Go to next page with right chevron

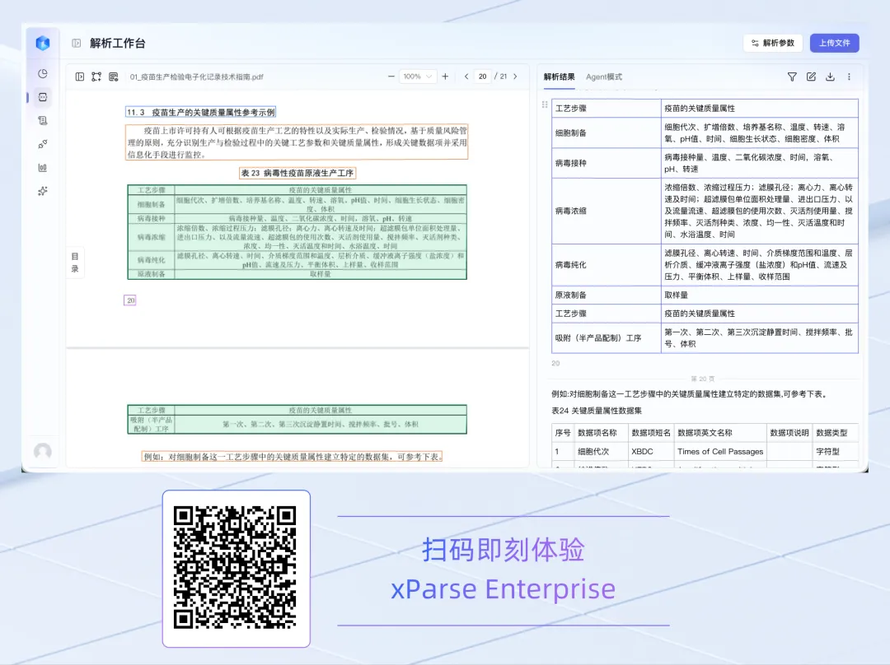(x=515, y=77)
